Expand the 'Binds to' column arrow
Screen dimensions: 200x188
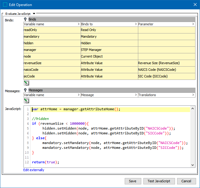(136, 24)
